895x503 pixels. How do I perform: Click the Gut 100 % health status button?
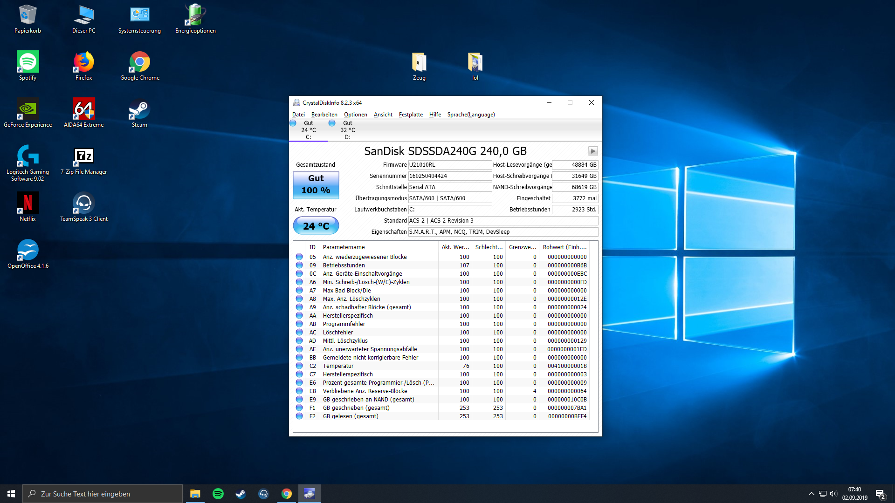click(x=316, y=184)
